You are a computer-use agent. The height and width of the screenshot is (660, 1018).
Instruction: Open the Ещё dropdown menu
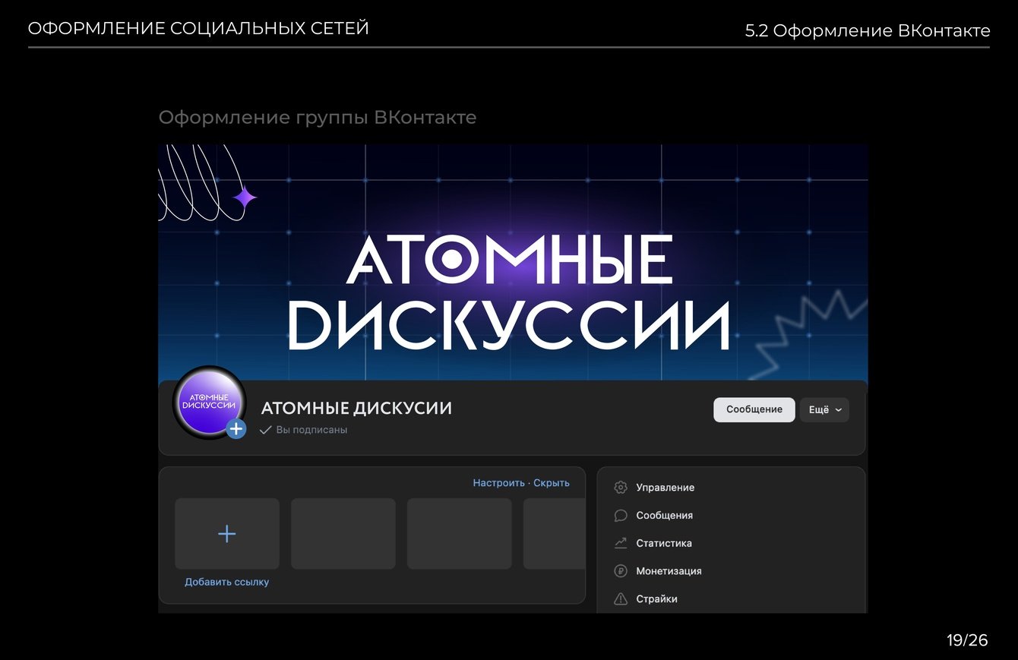point(824,410)
